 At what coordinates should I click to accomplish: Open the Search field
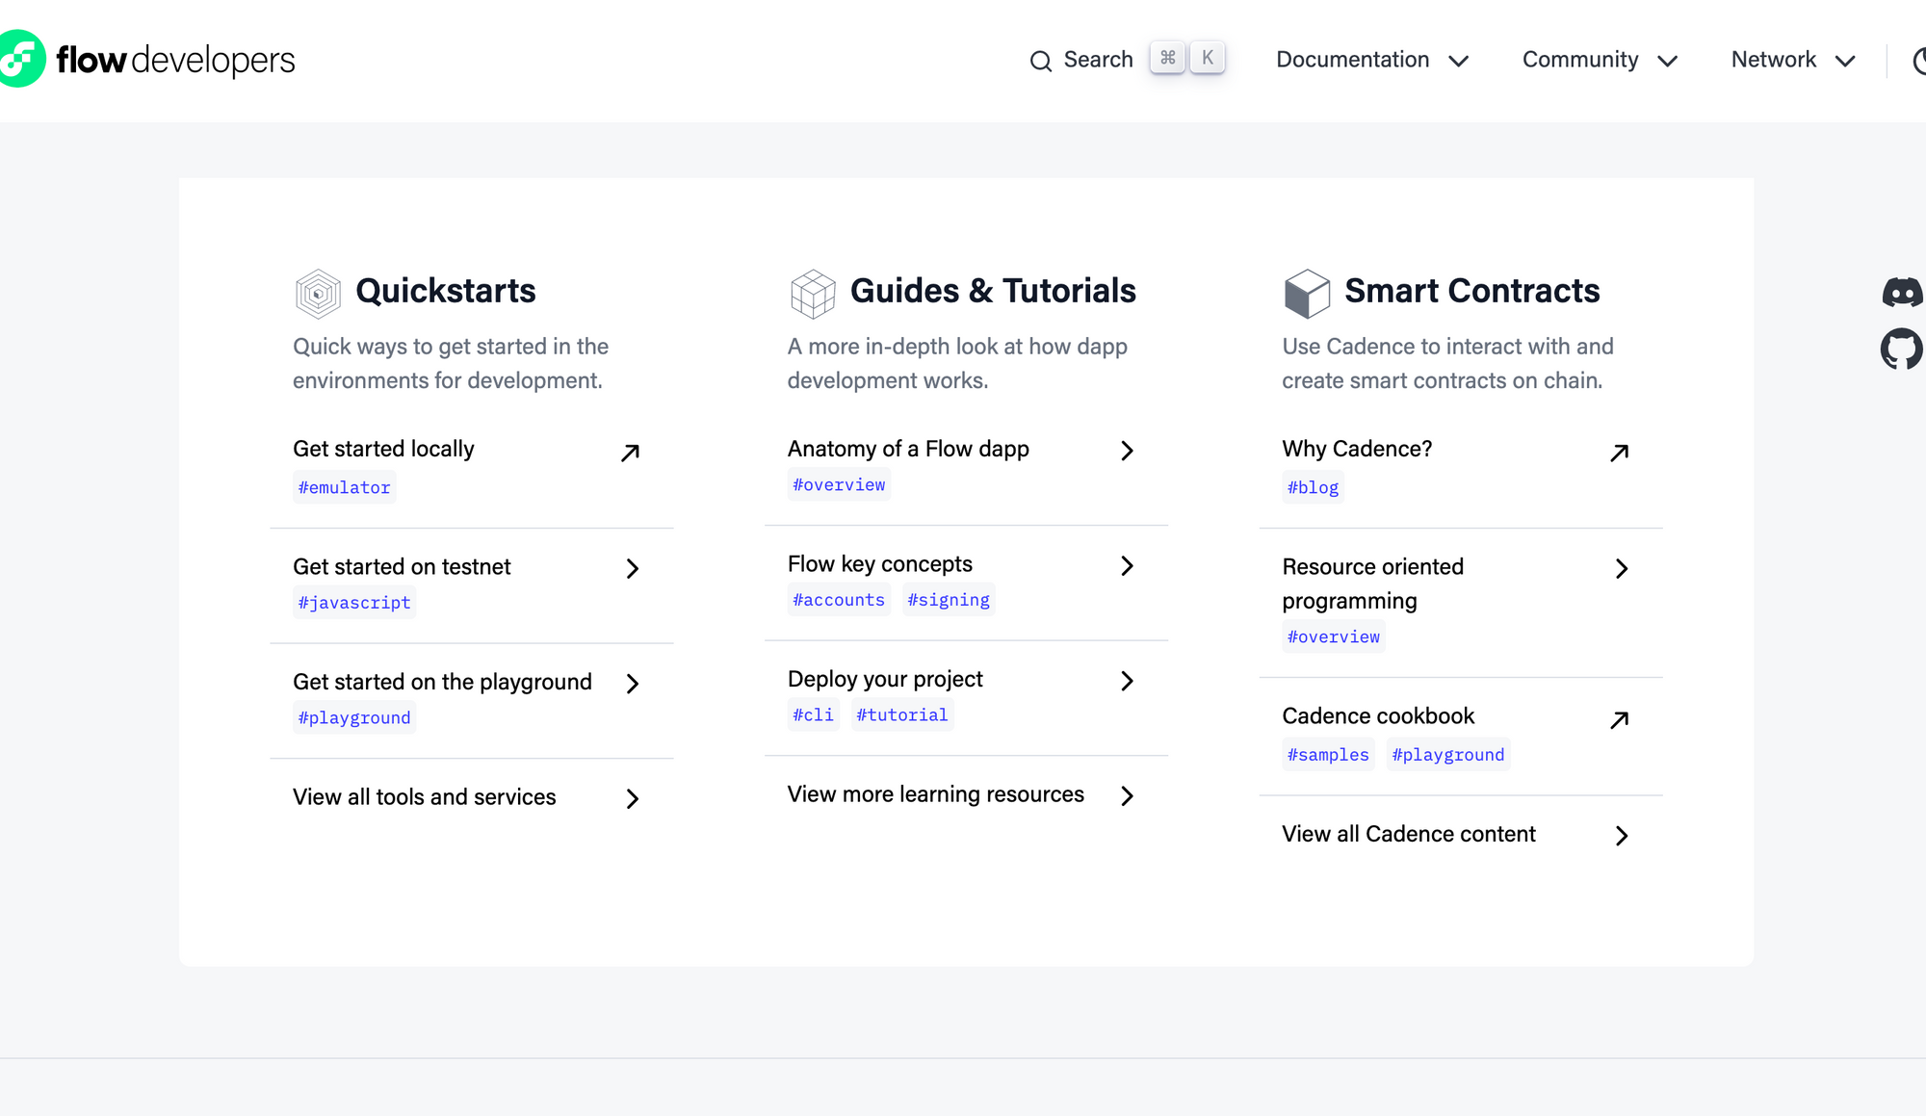[x=1127, y=60]
